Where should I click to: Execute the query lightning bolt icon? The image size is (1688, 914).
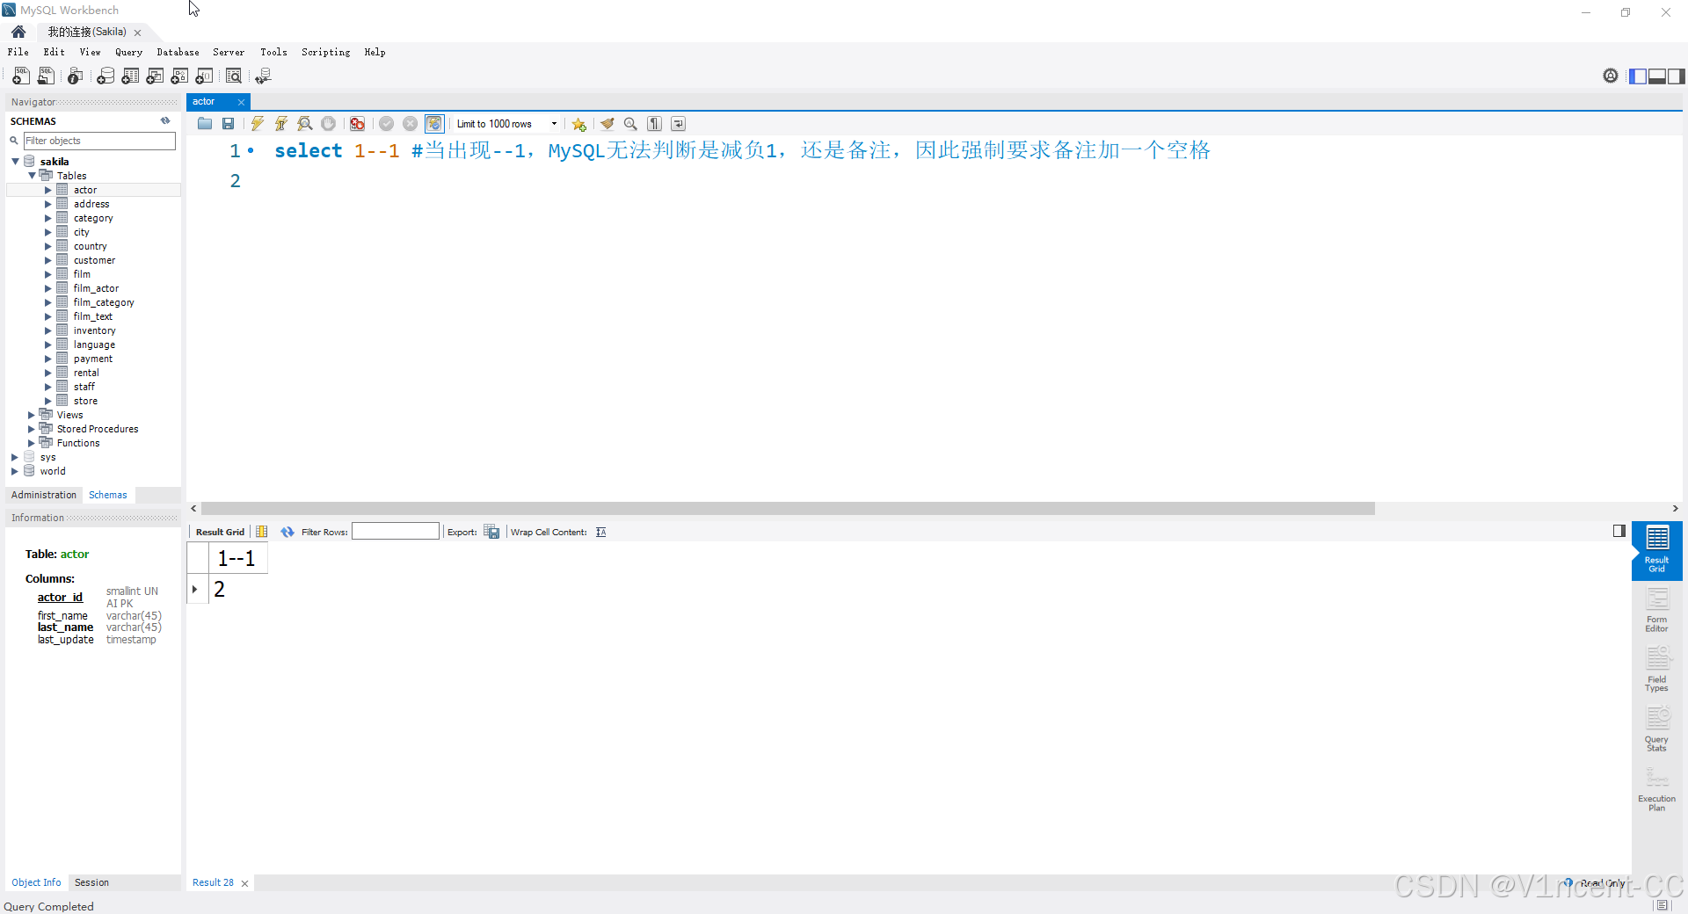(x=257, y=124)
